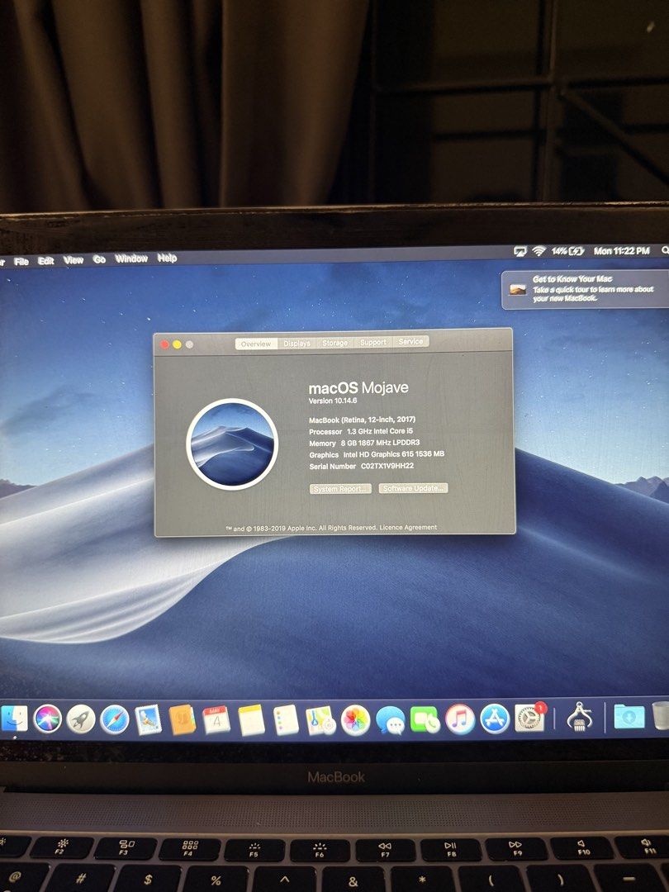Click the Mojave dune logo image

coord(232,444)
